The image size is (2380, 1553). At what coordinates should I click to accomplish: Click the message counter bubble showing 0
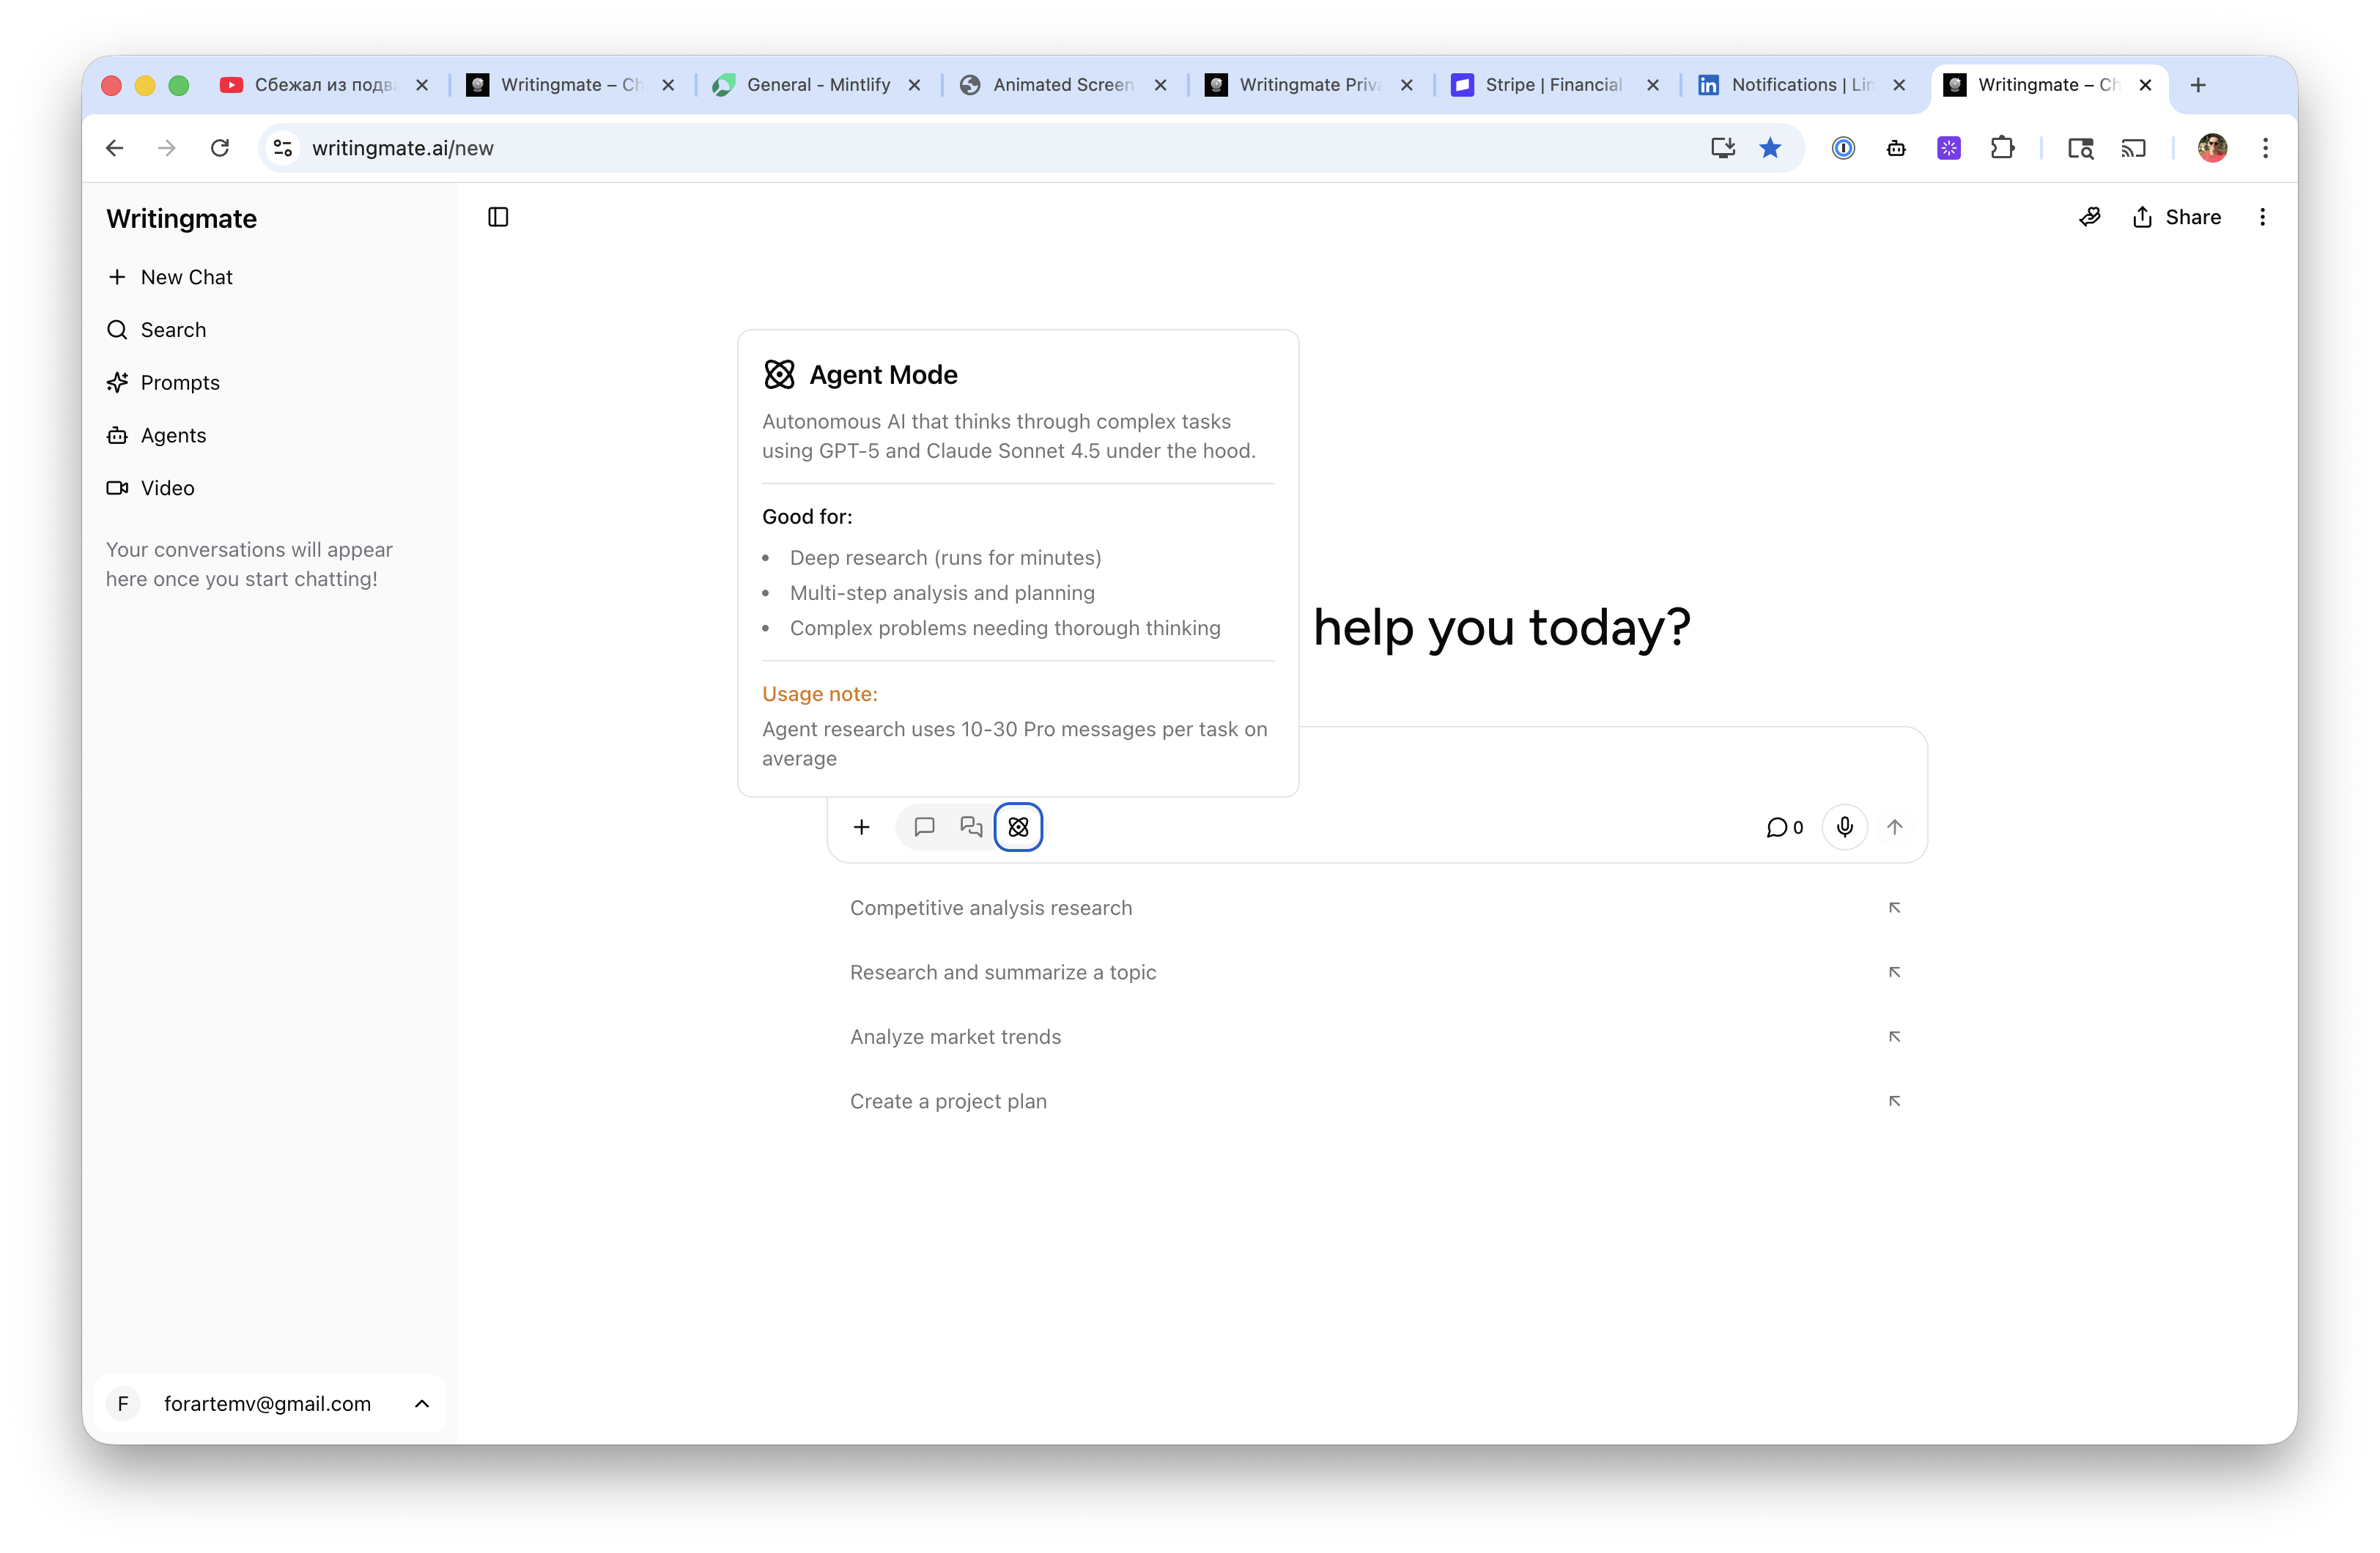point(1784,827)
